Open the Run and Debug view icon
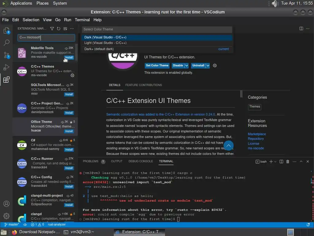314x236 pixels. 6,67
